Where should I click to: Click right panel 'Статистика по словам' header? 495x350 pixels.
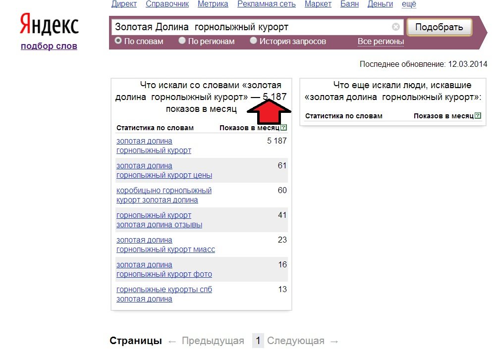(344, 116)
